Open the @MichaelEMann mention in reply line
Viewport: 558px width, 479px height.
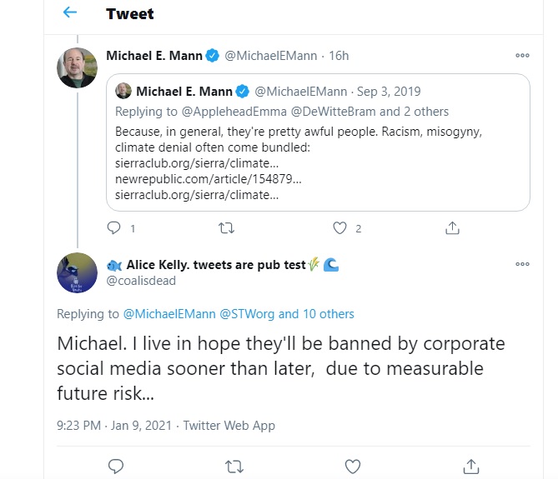tap(169, 314)
